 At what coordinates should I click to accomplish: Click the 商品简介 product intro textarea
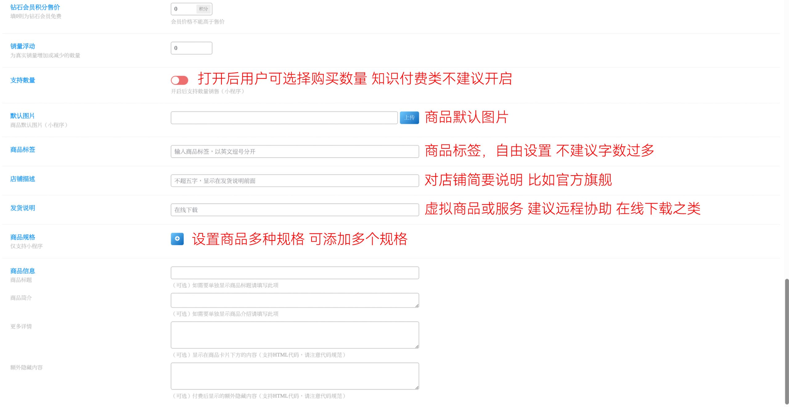point(295,300)
